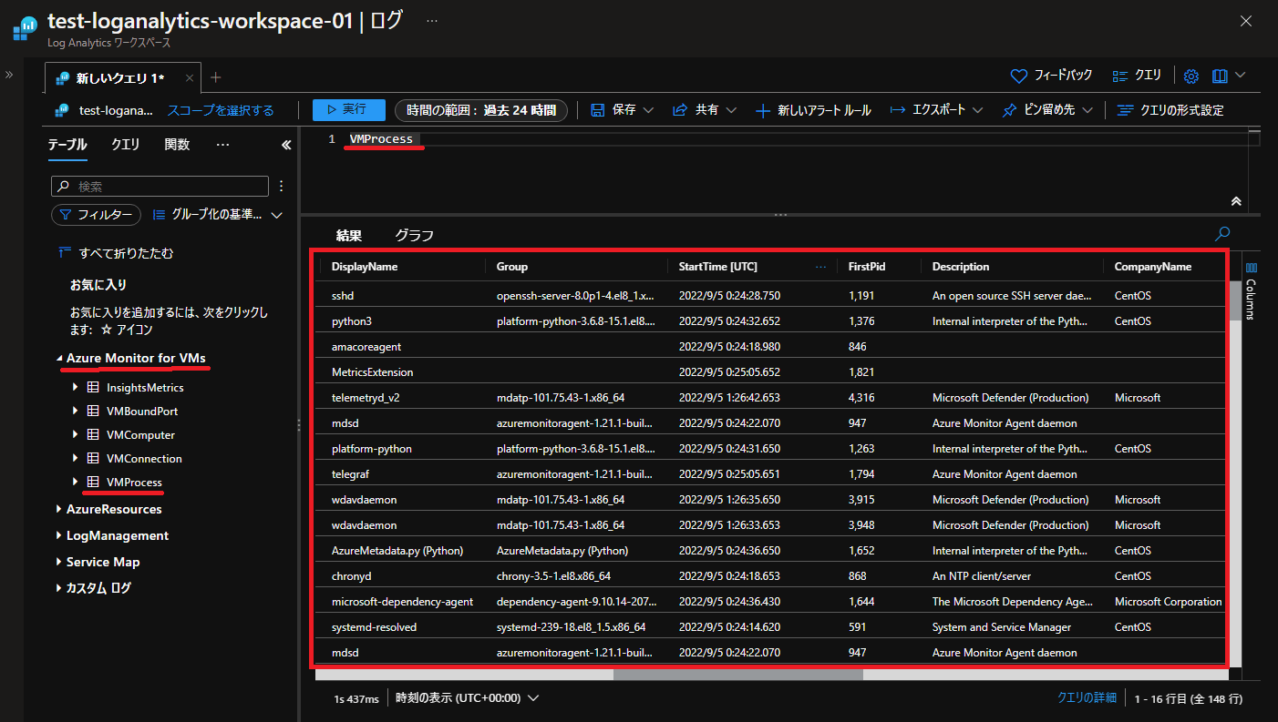Click the telegraf DisplayName cell
The image size is (1278, 722).
click(351, 474)
